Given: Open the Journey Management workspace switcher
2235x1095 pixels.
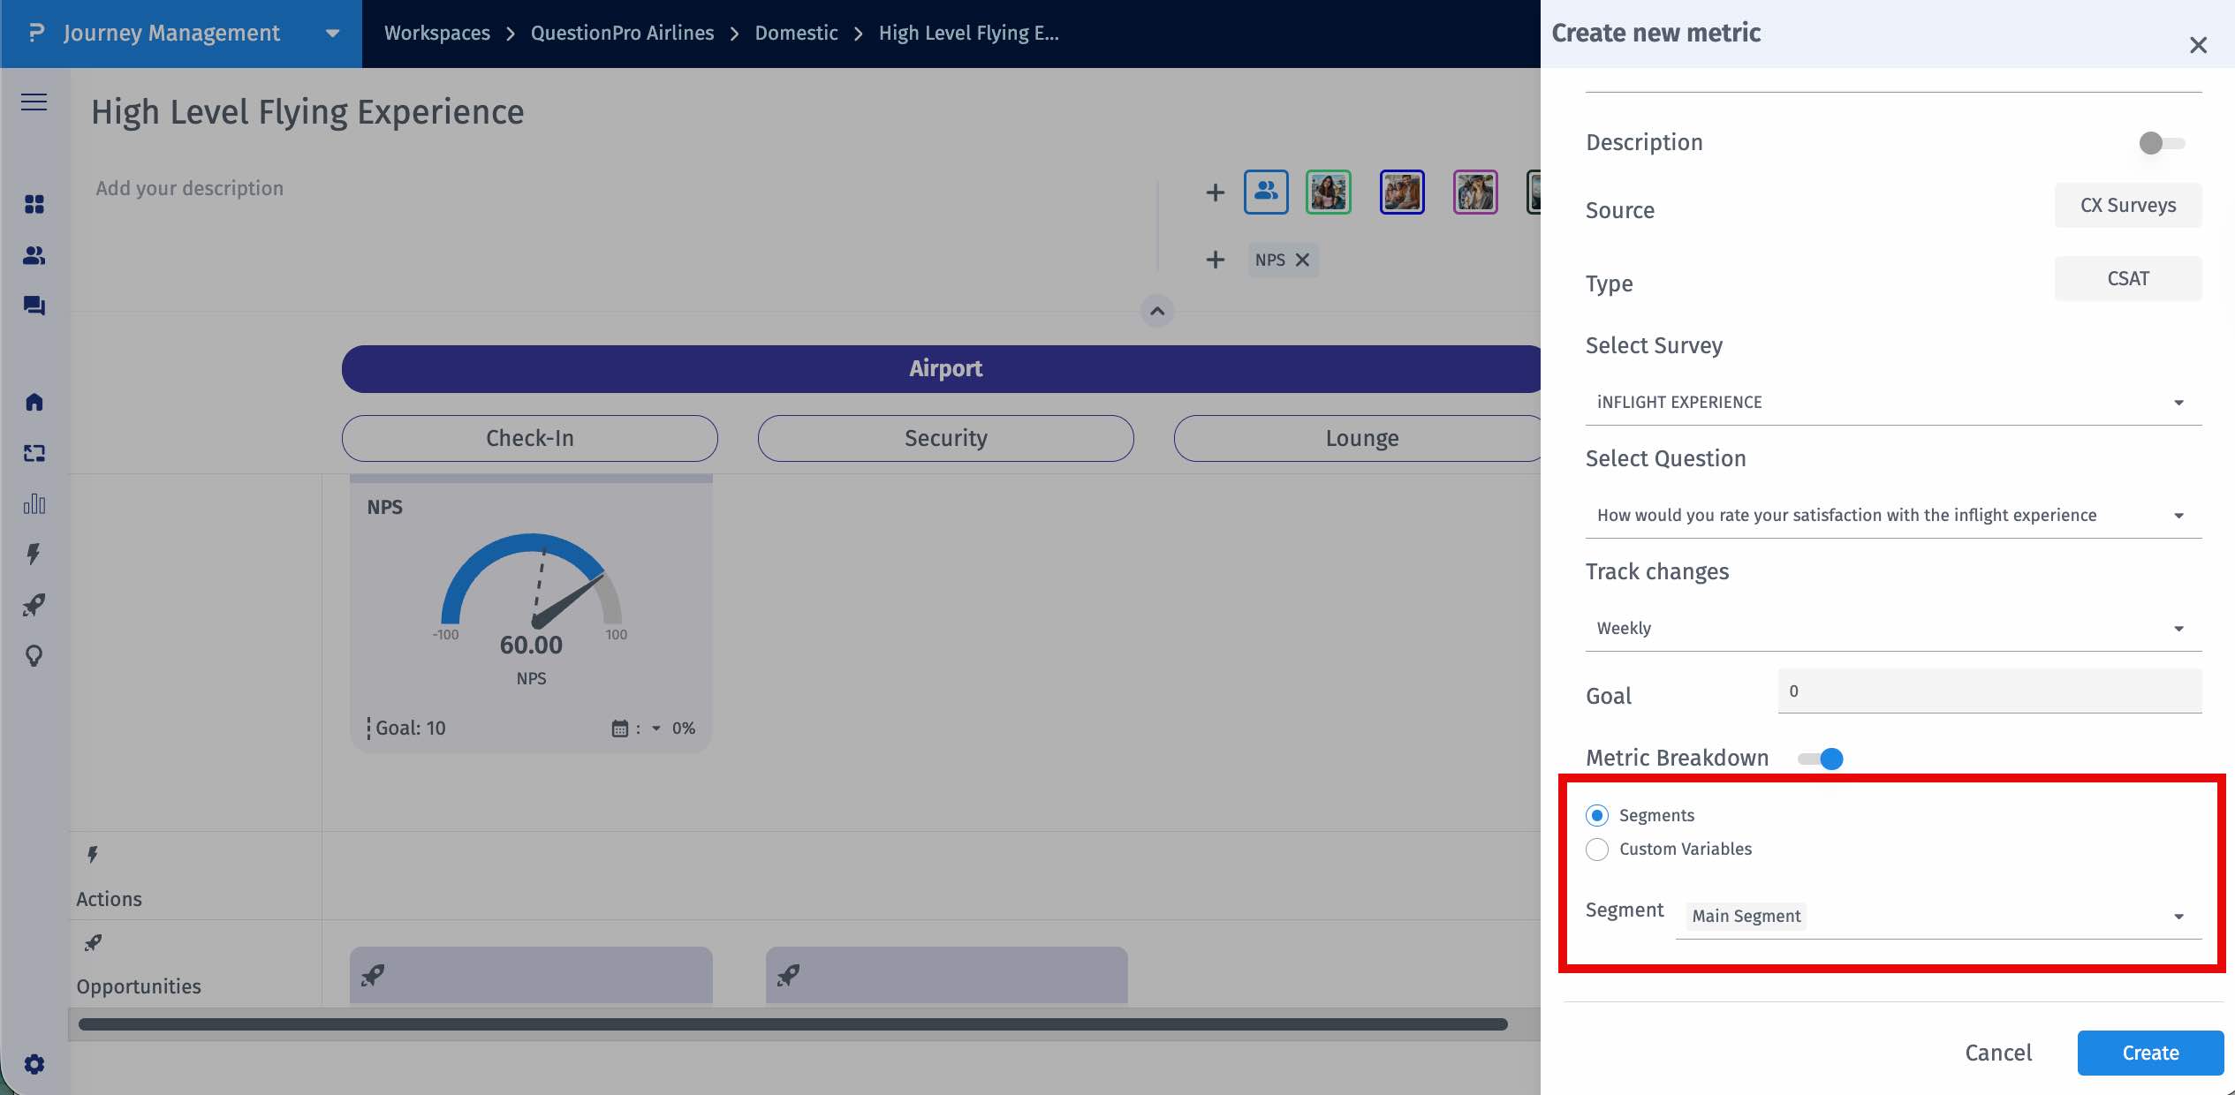Looking at the screenshot, I should tap(331, 34).
